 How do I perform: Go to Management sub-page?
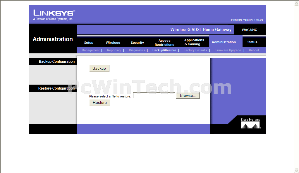pyautogui.click(x=91, y=50)
